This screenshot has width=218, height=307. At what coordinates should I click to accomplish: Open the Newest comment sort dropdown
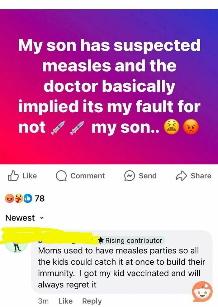coord(20,218)
